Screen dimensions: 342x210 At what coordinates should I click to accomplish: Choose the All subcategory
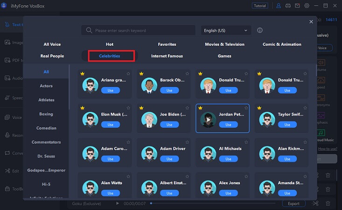click(x=46, y=72)
